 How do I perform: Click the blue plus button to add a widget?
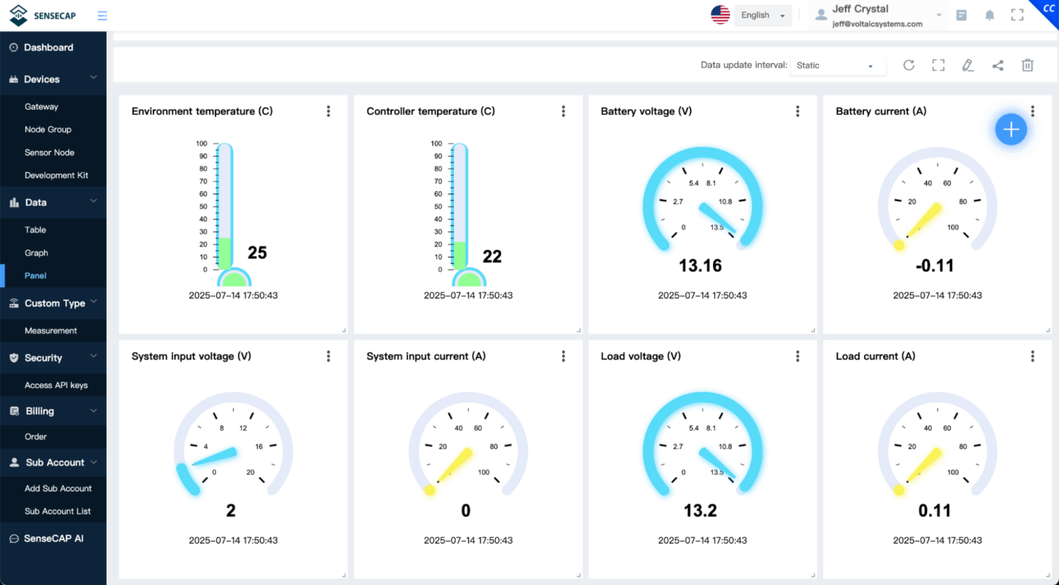pos(1011,129)
